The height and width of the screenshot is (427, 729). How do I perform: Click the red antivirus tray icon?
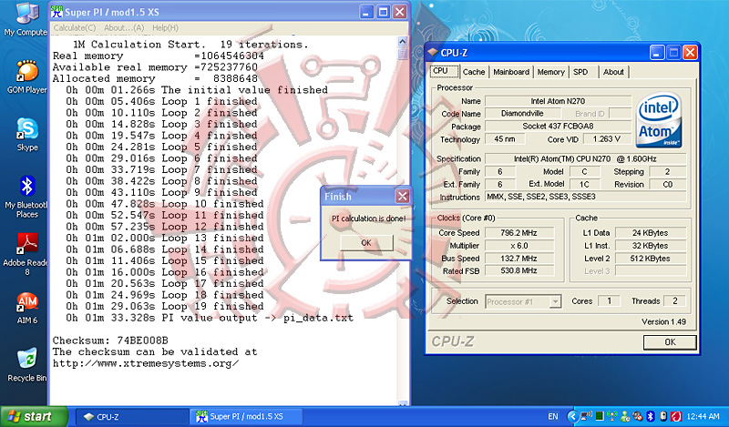tap(676, 416)
